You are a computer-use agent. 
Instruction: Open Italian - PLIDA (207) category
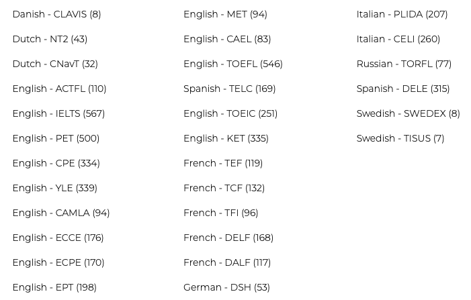(402, 15)
